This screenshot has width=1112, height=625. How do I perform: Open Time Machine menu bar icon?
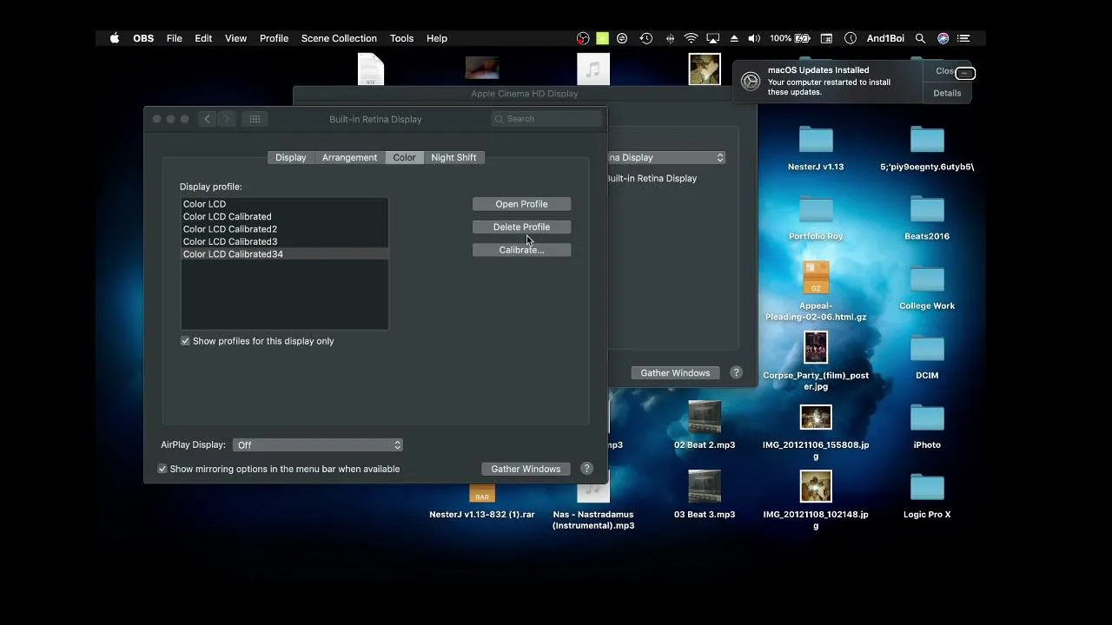pos(646,38)
